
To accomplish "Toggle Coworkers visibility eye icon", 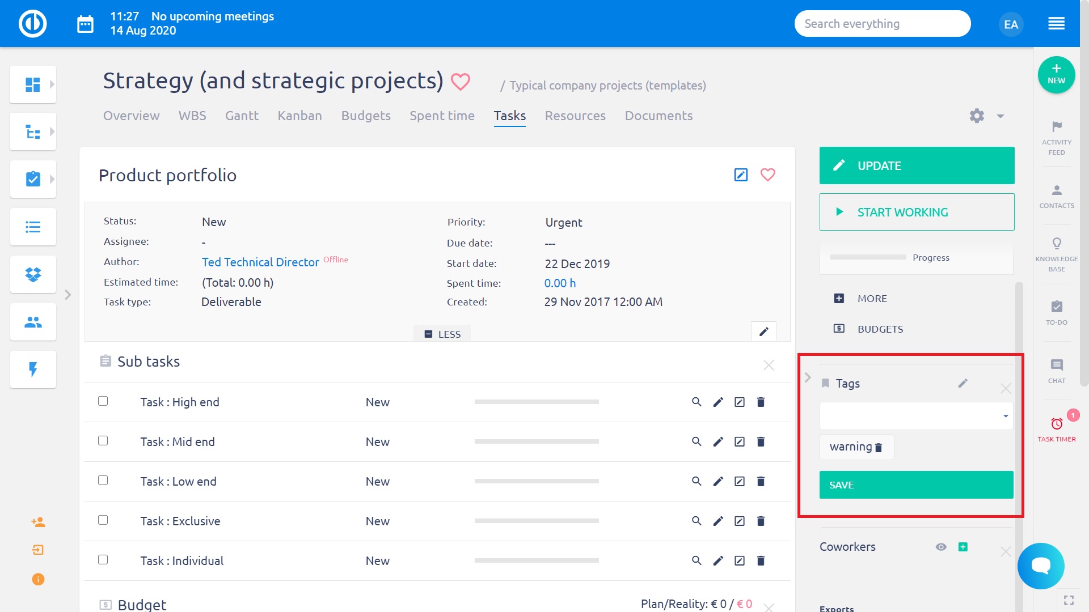I will coord(941,547).
